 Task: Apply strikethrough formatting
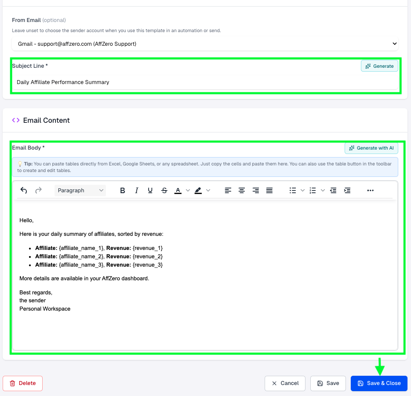164,190
